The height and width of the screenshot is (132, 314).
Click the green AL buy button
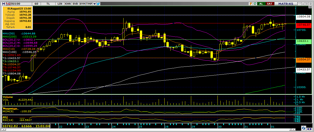tap(261, 4)
